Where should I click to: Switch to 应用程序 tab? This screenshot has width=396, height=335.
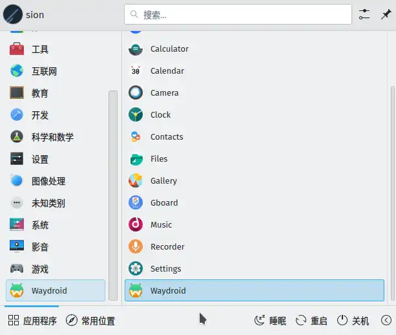[x=32, y=321]
